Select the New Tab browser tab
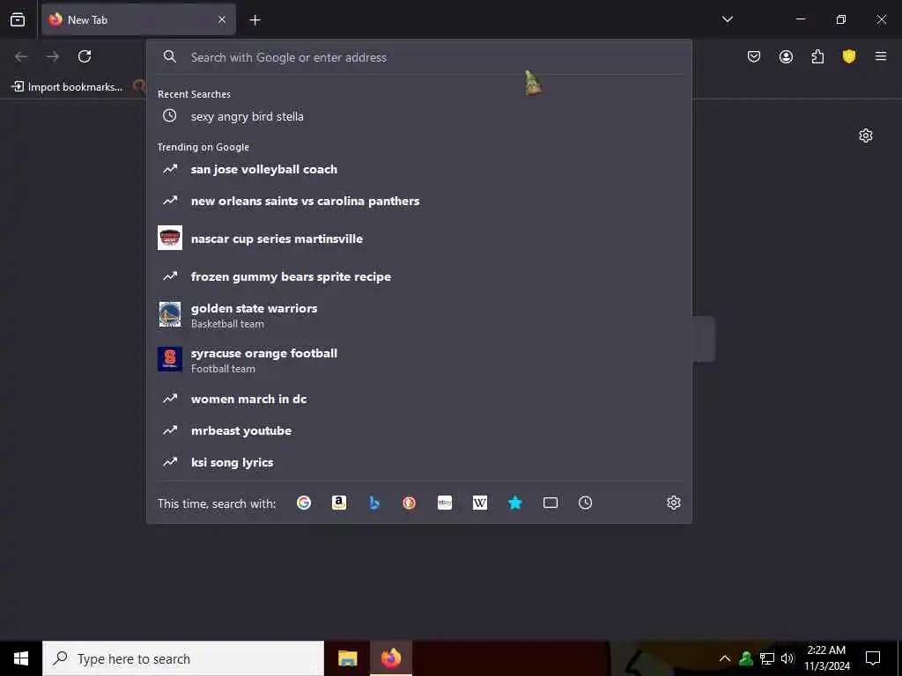902x676 pixels. pyautogui.click(x=138, y=19)
